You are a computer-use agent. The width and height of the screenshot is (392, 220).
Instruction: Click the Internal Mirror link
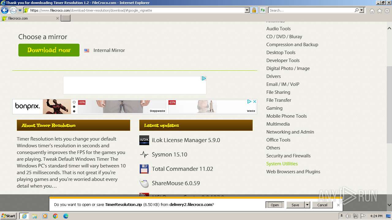(x=109, y=50)
